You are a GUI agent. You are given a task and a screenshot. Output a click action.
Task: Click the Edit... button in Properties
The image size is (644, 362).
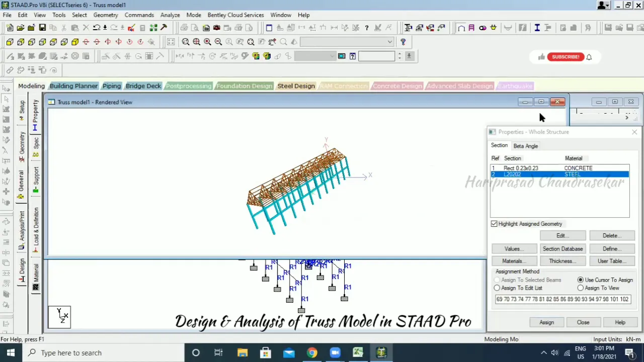coord(562,235)
